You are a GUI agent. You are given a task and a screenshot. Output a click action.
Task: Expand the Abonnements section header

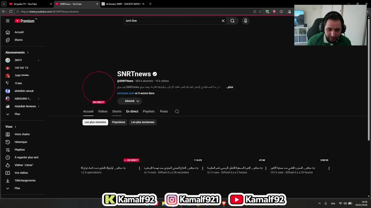(x=17, y=53)
